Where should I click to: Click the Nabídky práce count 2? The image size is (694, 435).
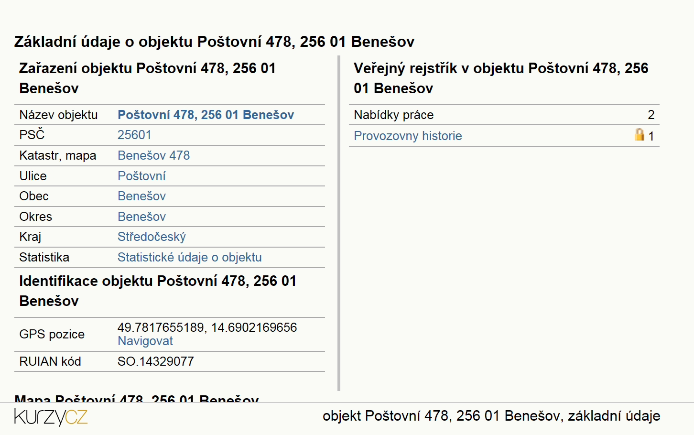click(x=651, y=115)
